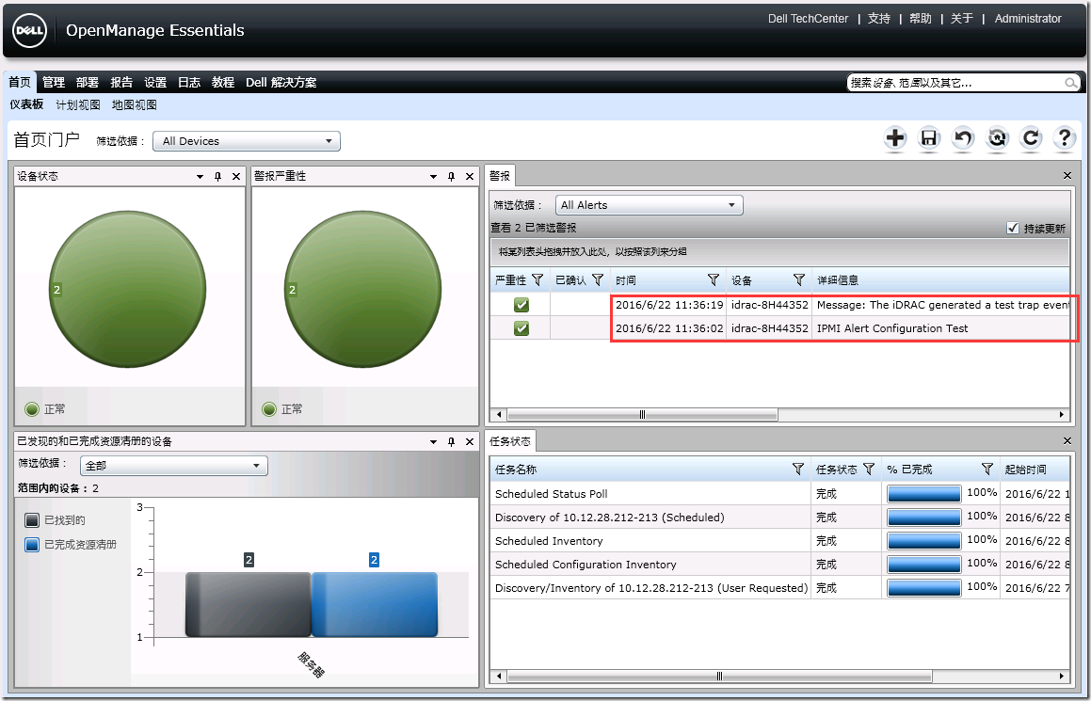Close the 警报严重性 panel
Viewport: 1091px width, 701px height.
470,177
